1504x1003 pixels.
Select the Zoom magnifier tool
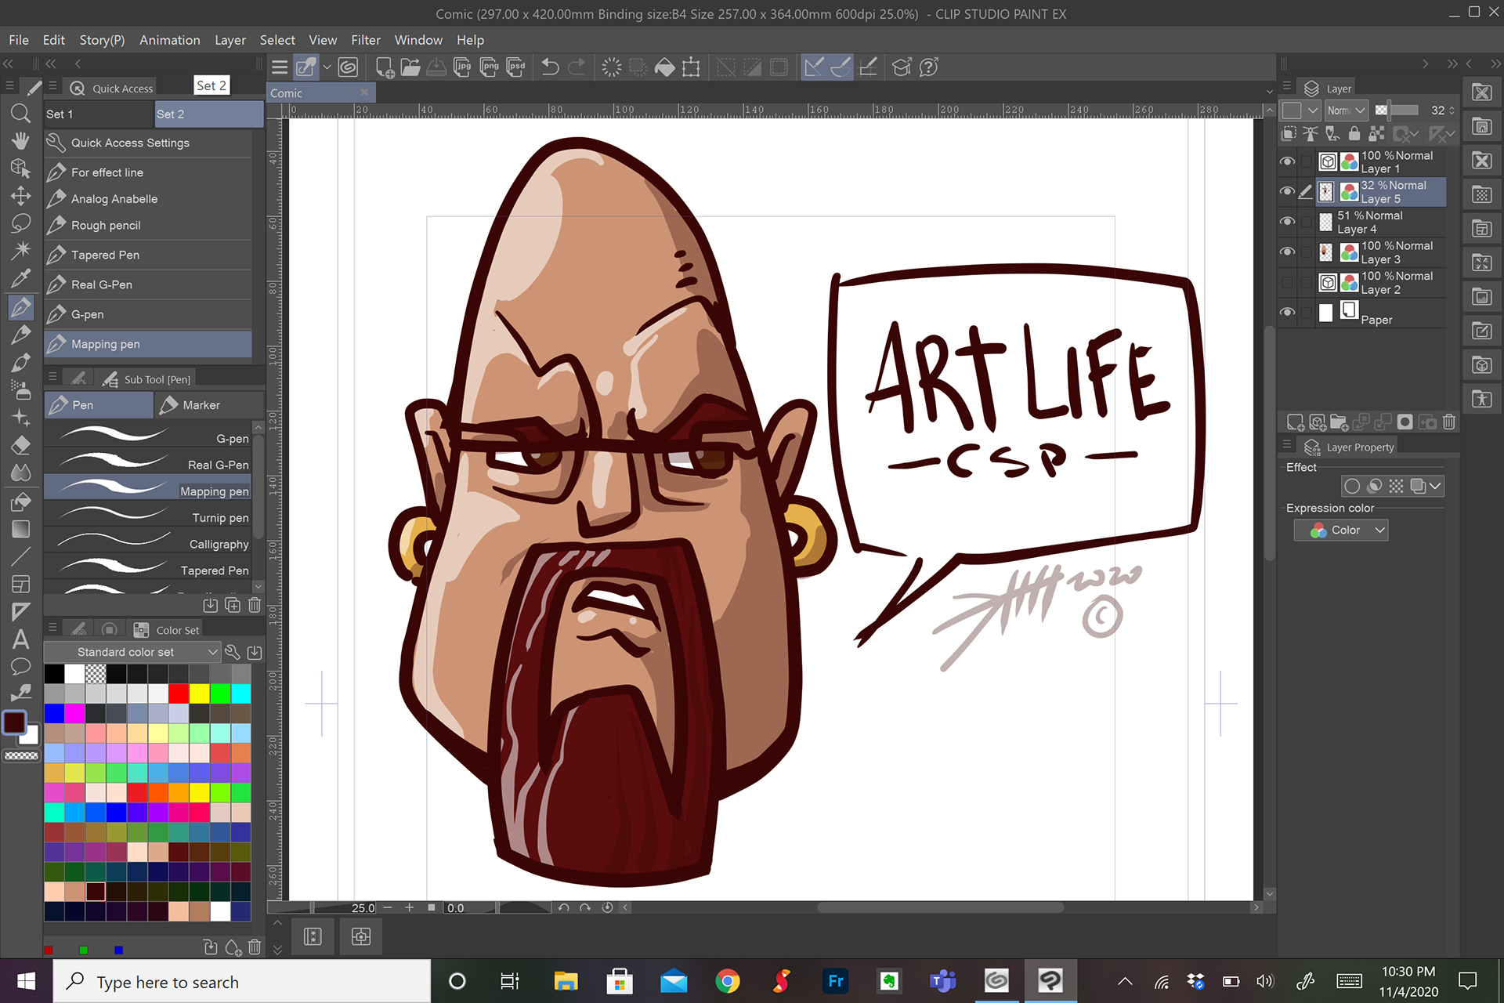(20, 114)
